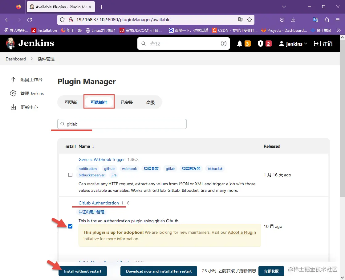Click the translation extension toolbar icon
This screenshot has height=280, width=345.
[315, 20]
